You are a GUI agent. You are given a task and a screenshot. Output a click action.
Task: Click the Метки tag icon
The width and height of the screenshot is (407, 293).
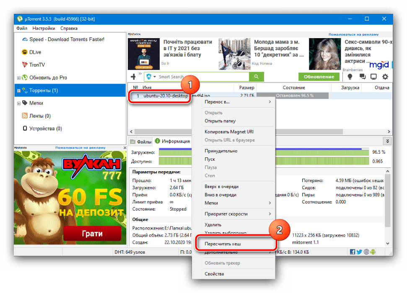pyautogui.click(x=25, y=103)
